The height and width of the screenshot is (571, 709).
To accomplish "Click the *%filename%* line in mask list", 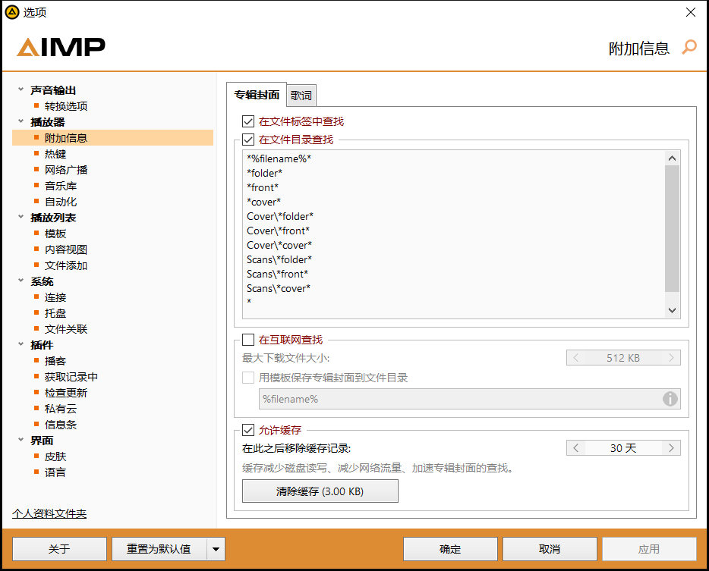I will click(x=279, y=158).
